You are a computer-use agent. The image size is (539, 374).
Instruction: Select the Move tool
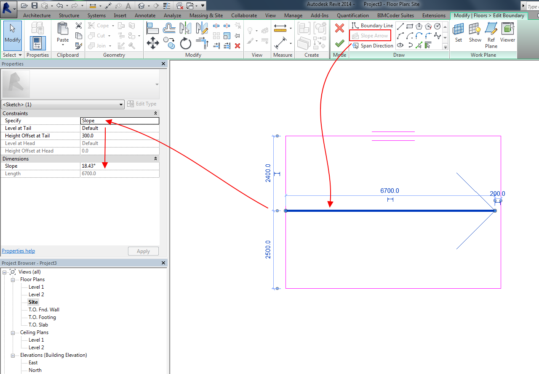click(x=153, y=43)
